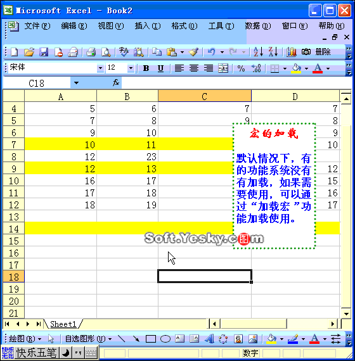Open the Print Preview icon
The height and width of the screenshot is (361, 355).
106,52
